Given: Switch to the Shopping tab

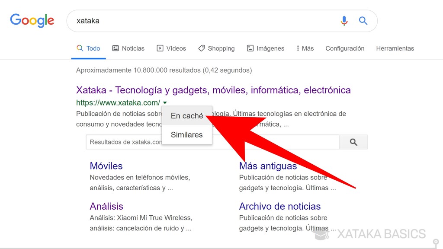Looking at the screenshot, I should point(221,48).
